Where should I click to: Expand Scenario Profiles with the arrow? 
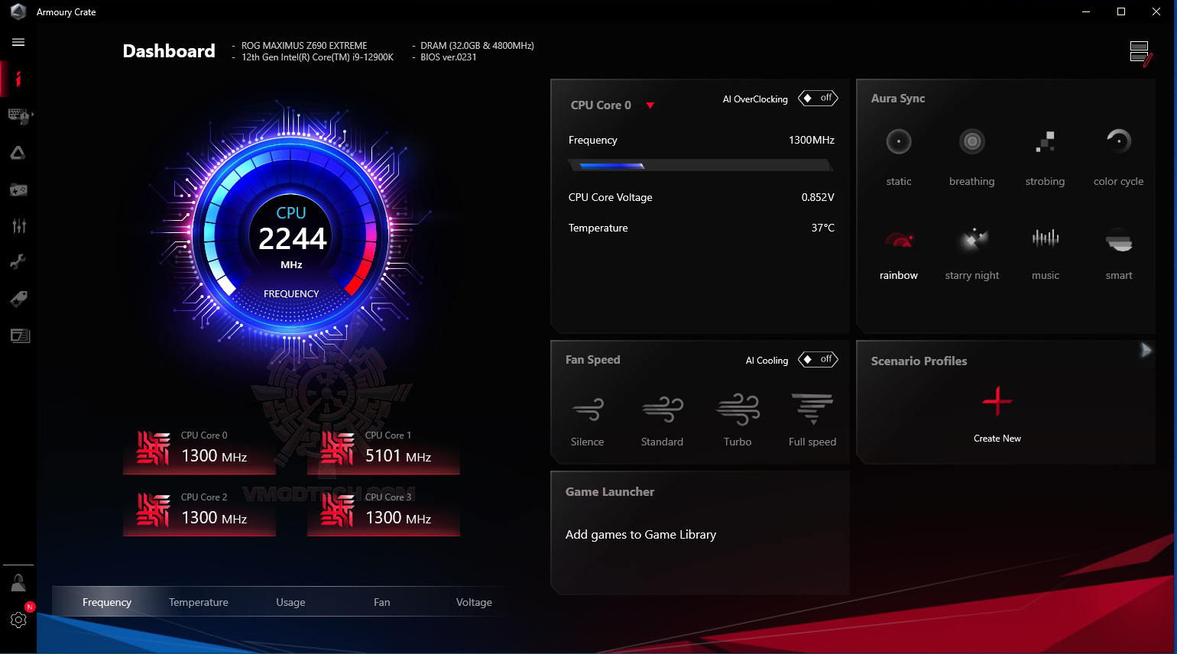click(1146, 350)
